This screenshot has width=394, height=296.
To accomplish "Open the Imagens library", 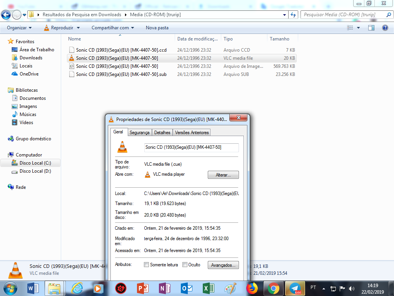I will coord(28,106).
